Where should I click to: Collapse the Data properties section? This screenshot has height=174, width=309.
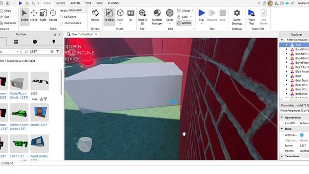pos(282,129)
